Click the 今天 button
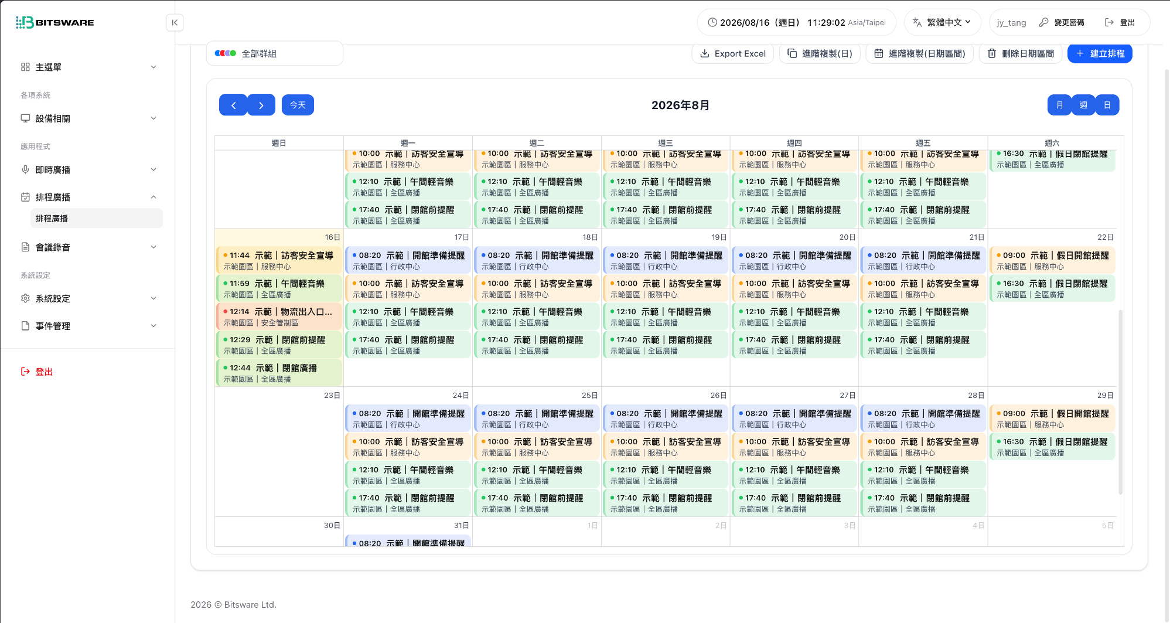The width and height of the screenshot is (1170, 623). pos(298,105)
